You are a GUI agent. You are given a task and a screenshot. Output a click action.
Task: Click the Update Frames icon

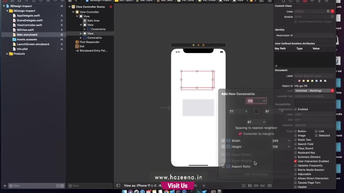point(243,185)
